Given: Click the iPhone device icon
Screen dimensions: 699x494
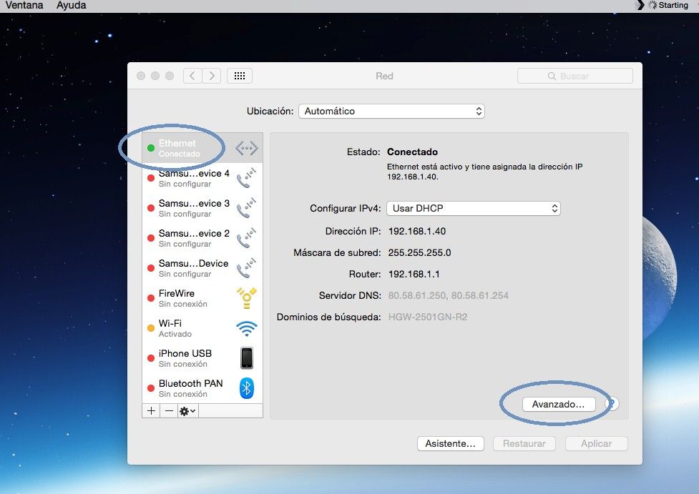Looking at the screenshot, I should (x=247, y=358).
